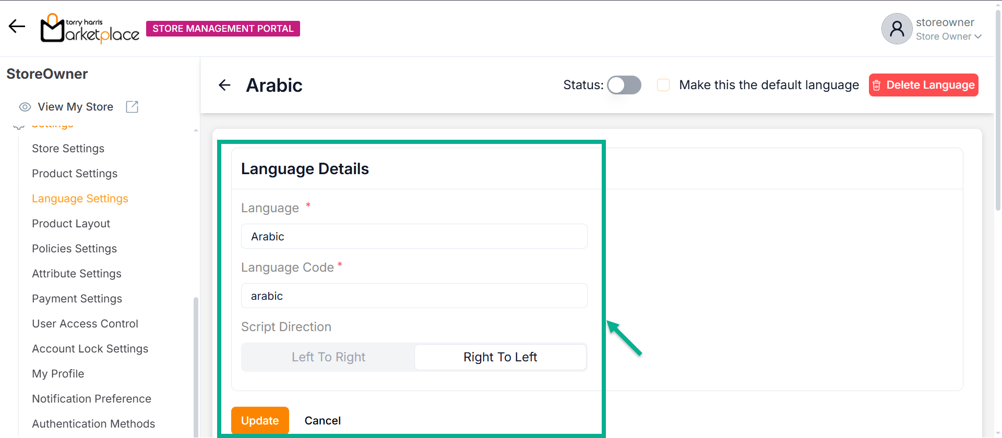Go back using the arrow beside Arabic

(224, 85)
